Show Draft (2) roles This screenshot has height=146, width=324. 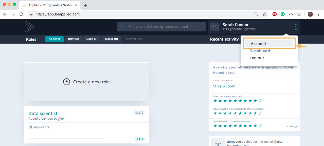(73, 39)
